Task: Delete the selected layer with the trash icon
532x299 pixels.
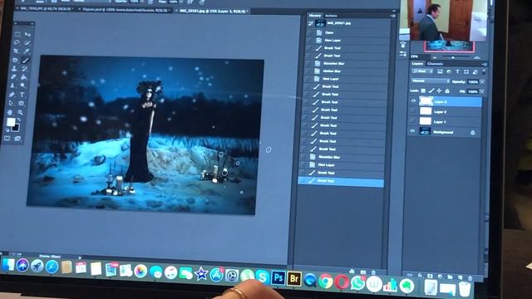Action: click(470, 278)
